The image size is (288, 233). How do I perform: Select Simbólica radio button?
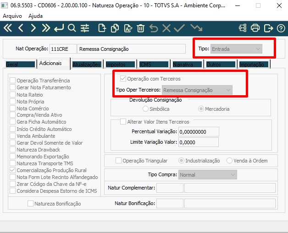click(145, 108)
